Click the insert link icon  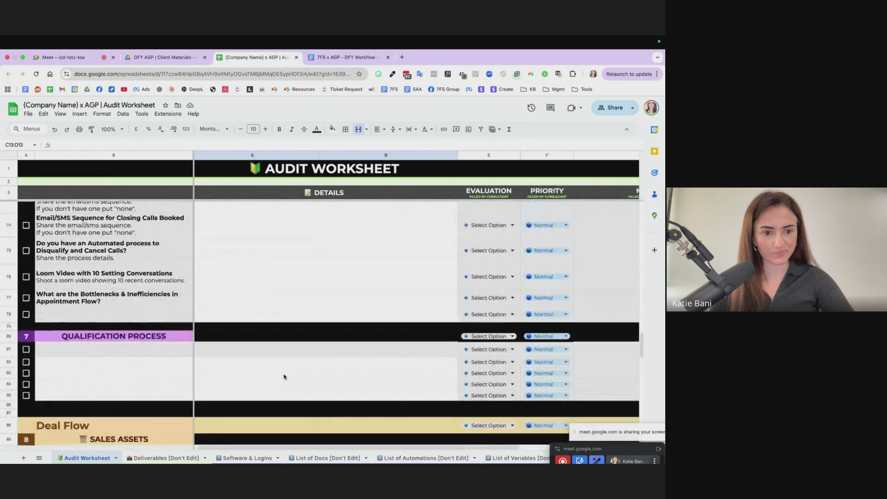tap(443, 129)
